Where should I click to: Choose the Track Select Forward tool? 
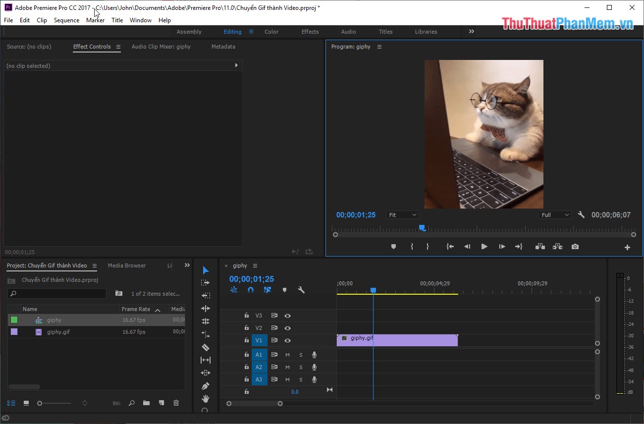click(x=205, y=282)
